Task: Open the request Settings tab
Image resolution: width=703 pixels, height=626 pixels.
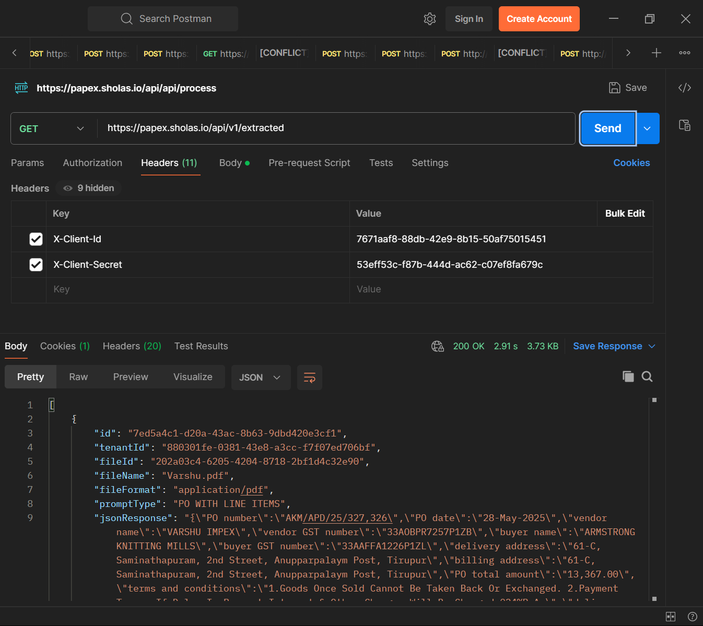Action: coord(430,163)
